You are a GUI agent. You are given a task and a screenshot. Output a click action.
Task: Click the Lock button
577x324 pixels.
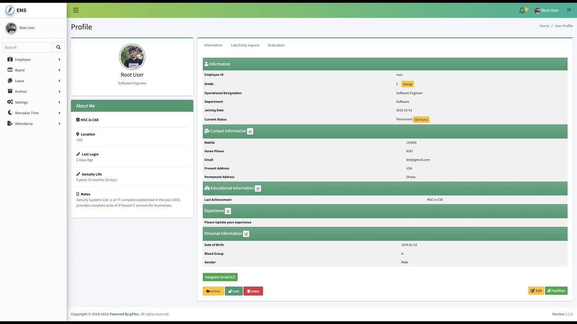tap(234, 291)
